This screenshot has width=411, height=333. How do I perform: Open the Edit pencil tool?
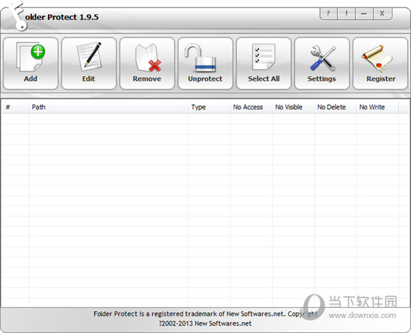coord(89,64)
